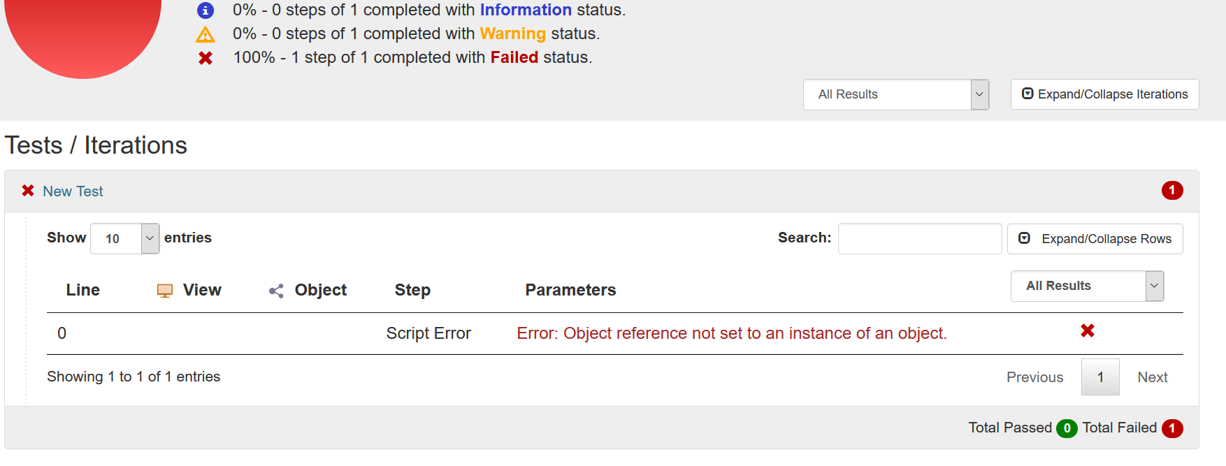The width and height of the screenshot is (1226, 466).
Task: Open the New Test link
Action: 73,191
